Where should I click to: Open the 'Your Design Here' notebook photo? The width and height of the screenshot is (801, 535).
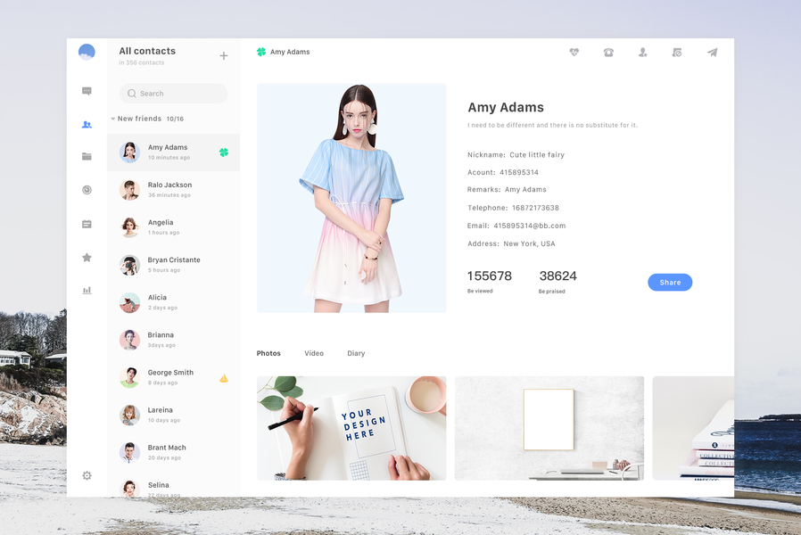click(351, 428)
